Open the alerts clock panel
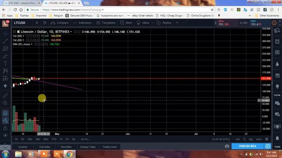 pyautogui.click(x=277, y=41)
